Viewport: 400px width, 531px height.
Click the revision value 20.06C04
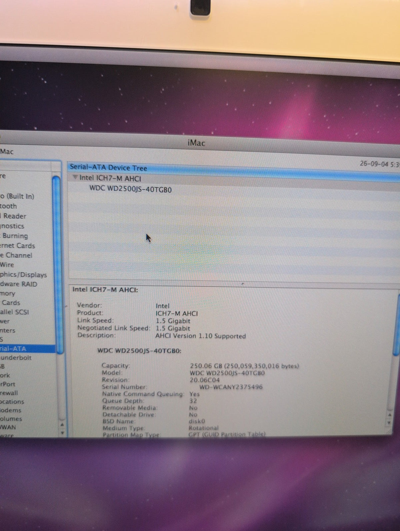[x=205, y=380]
